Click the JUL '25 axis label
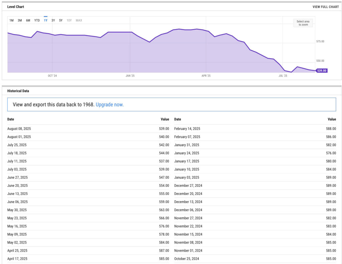 283,76
